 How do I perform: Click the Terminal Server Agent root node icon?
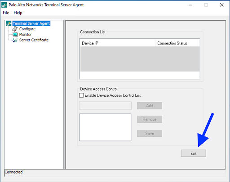coord(9,23)
